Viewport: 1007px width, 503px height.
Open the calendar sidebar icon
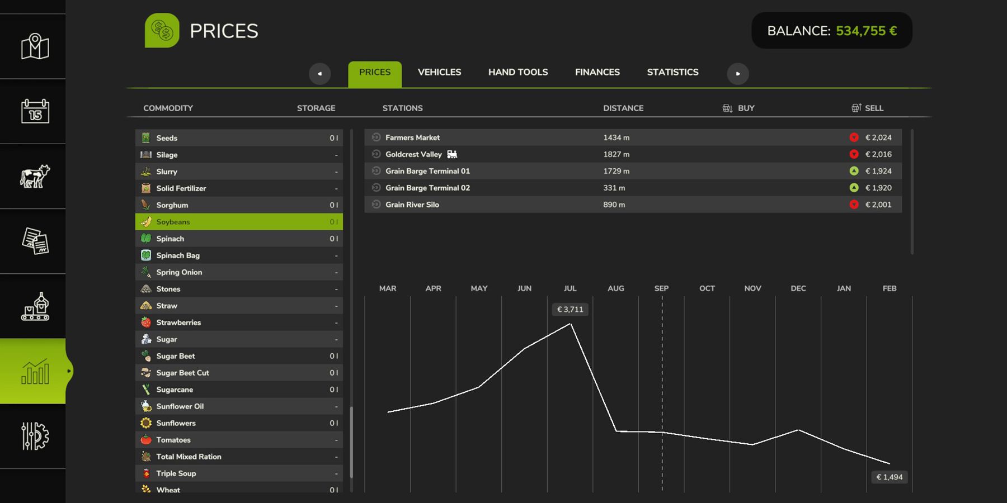(35, 111)
